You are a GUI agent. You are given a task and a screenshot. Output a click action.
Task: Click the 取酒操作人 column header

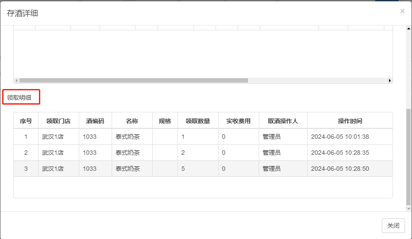click(283, 121)
